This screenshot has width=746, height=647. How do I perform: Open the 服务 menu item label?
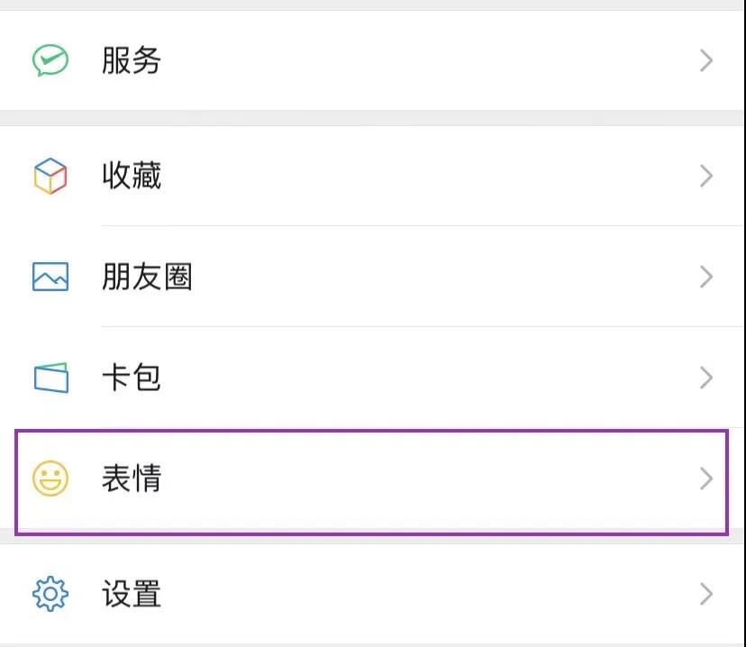(x=132, y=60)
